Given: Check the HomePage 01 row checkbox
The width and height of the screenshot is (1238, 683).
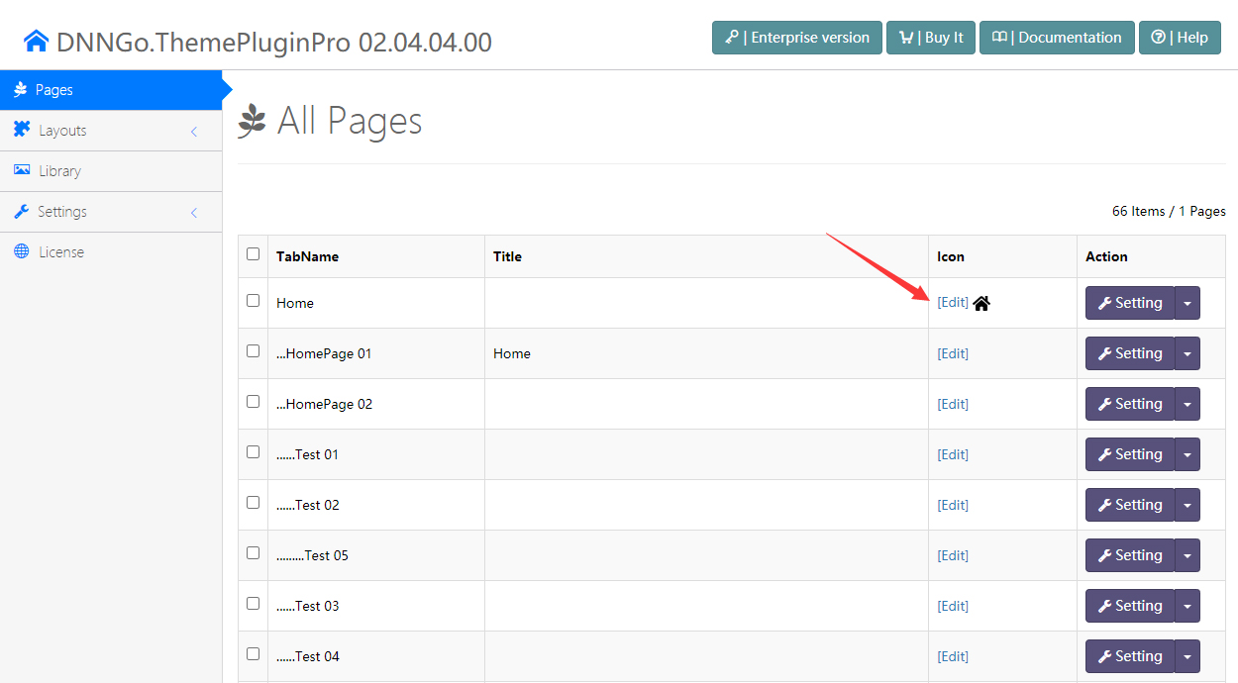Looking at the screenshot, I should (x=254, y=351).
